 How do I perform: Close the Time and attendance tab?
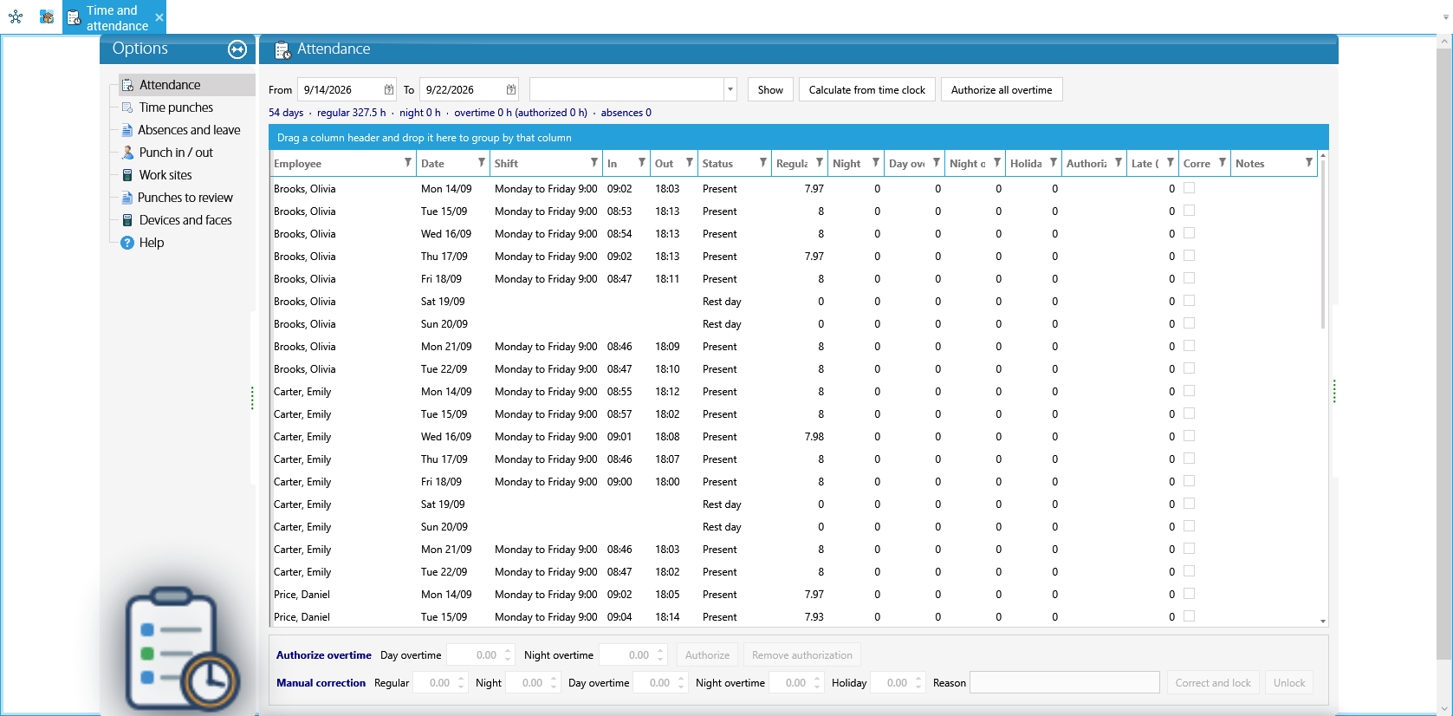(159, 17)
